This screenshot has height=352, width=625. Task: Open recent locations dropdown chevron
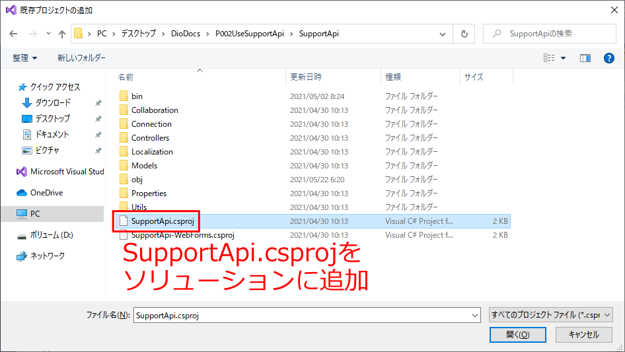point(48,34)
